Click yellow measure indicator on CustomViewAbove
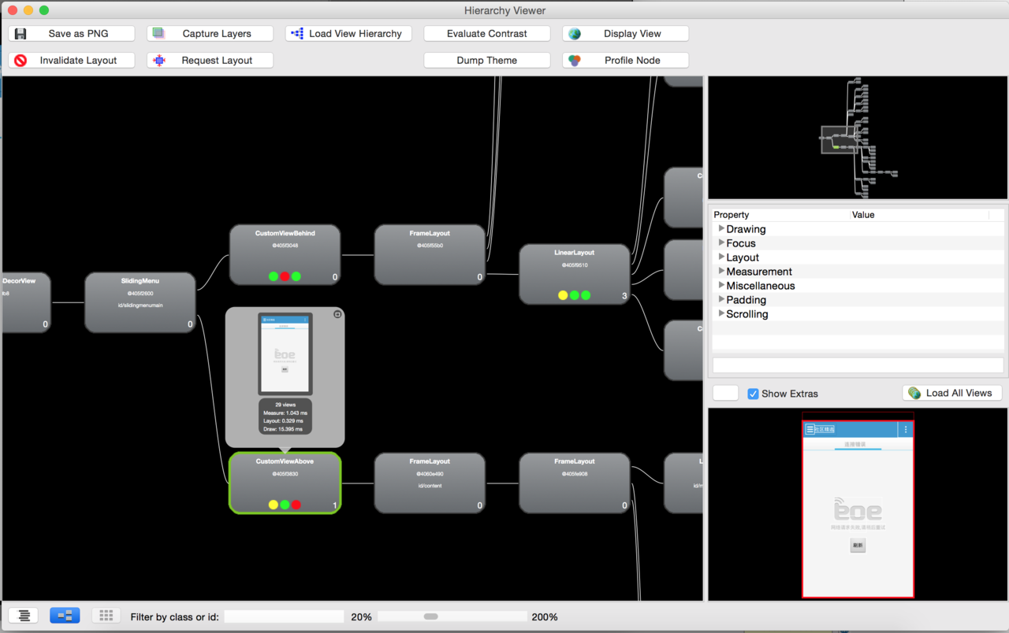 [x=274, y=505]
